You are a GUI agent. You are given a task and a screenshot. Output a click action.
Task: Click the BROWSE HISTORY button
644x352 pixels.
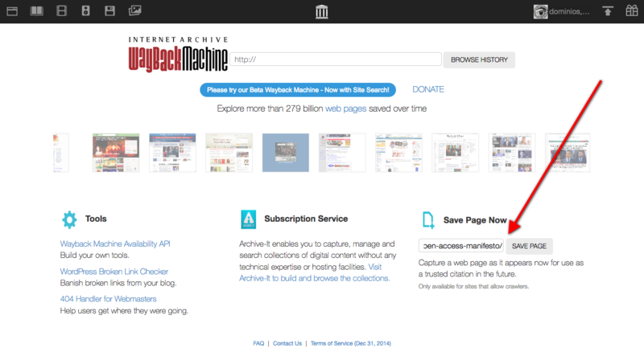click(479, 60)
